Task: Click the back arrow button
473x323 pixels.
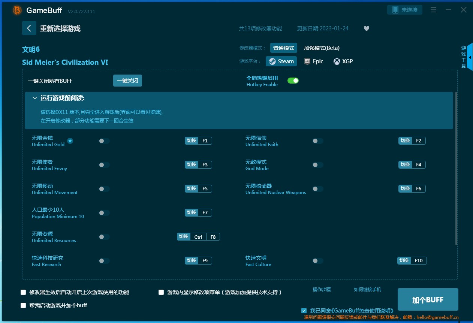Action: 29,28
